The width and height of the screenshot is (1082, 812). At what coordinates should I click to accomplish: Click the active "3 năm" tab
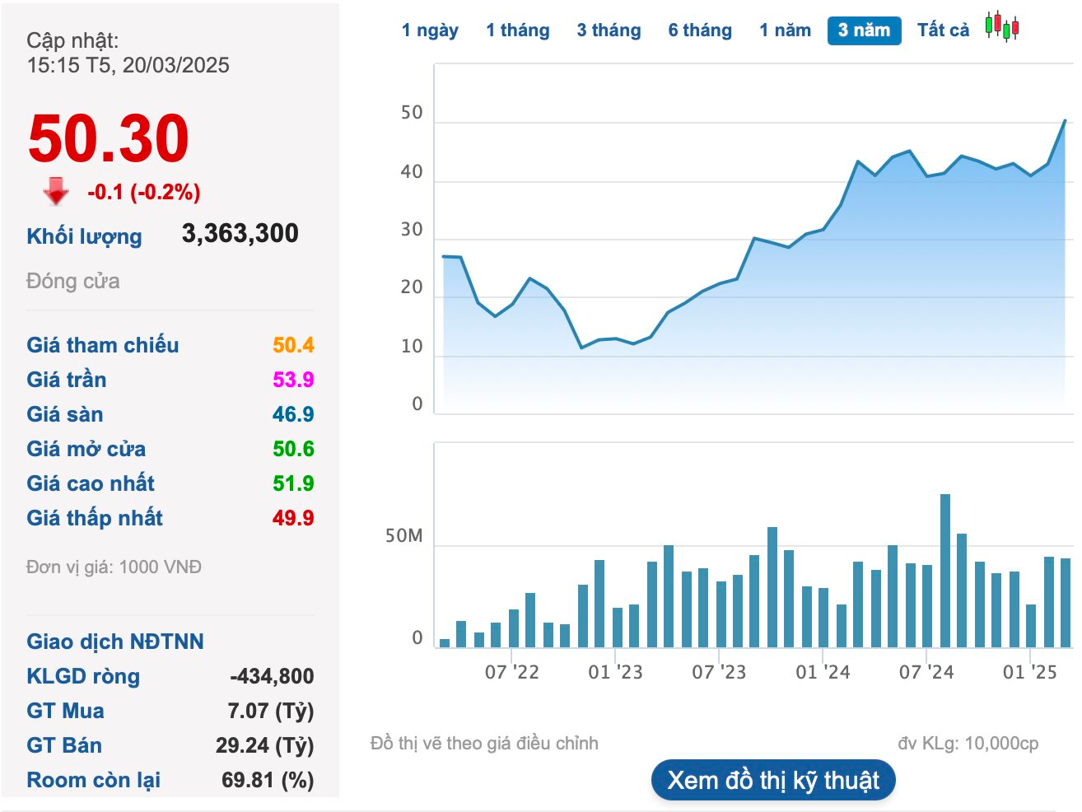click(x=864, y=30)
